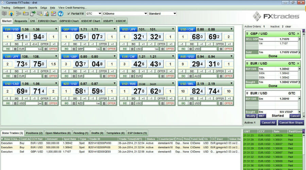The width and height of the screenshot is (306, 170).
Task: Click the orders panel scrollbar down arrow
Action: click(x=304, y=117)
